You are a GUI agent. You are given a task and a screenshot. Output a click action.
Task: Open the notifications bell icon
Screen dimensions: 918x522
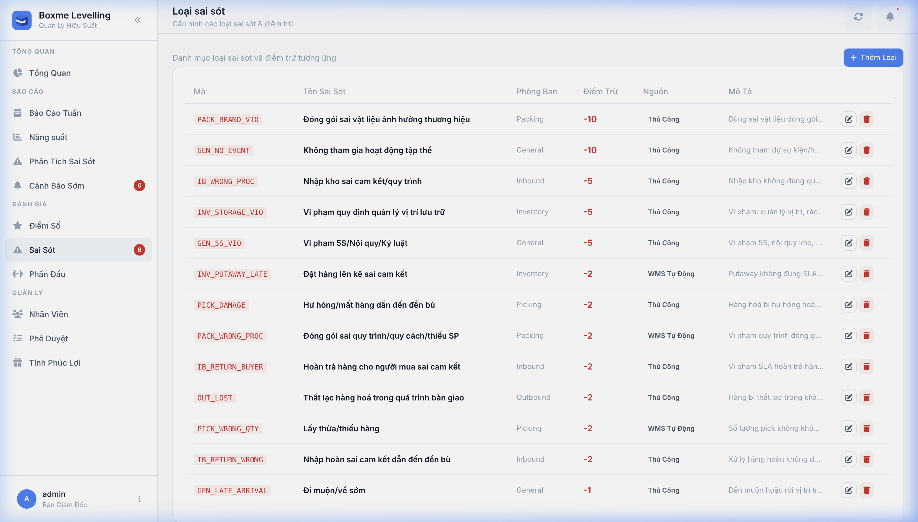coord(890,17)
